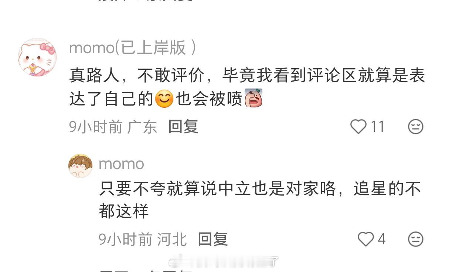Tap the blurred watermark bar under the 河北 reply
The image size is (449, 272).
click(224, 262)
